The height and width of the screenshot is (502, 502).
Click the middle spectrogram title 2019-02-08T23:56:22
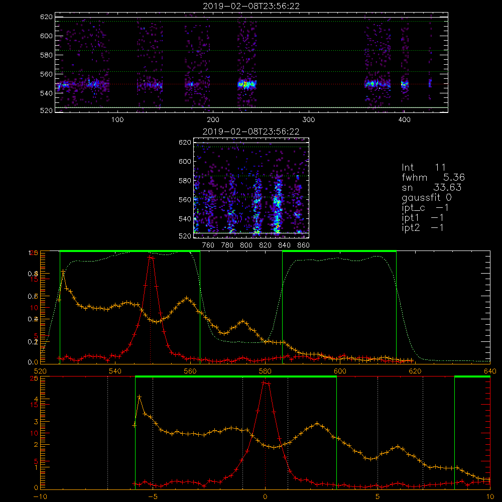(x=251, y=132)
